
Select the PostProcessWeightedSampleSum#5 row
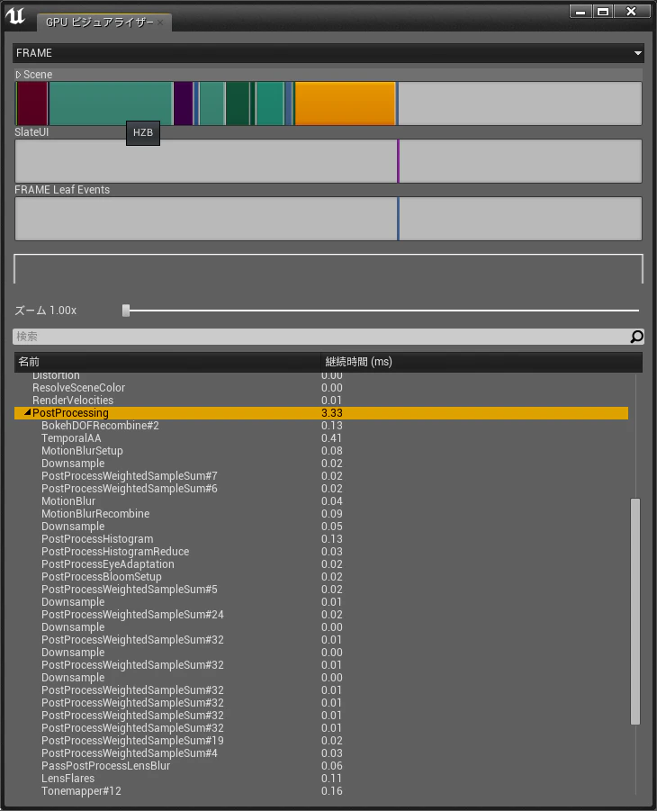(320, 589)
